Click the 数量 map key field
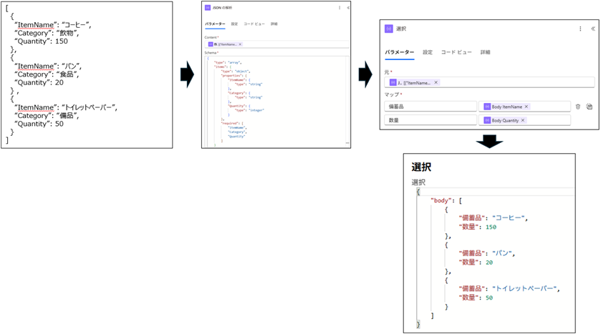This screenshot has width=601, height=334. pyautogui.click(x=431, y=120)
